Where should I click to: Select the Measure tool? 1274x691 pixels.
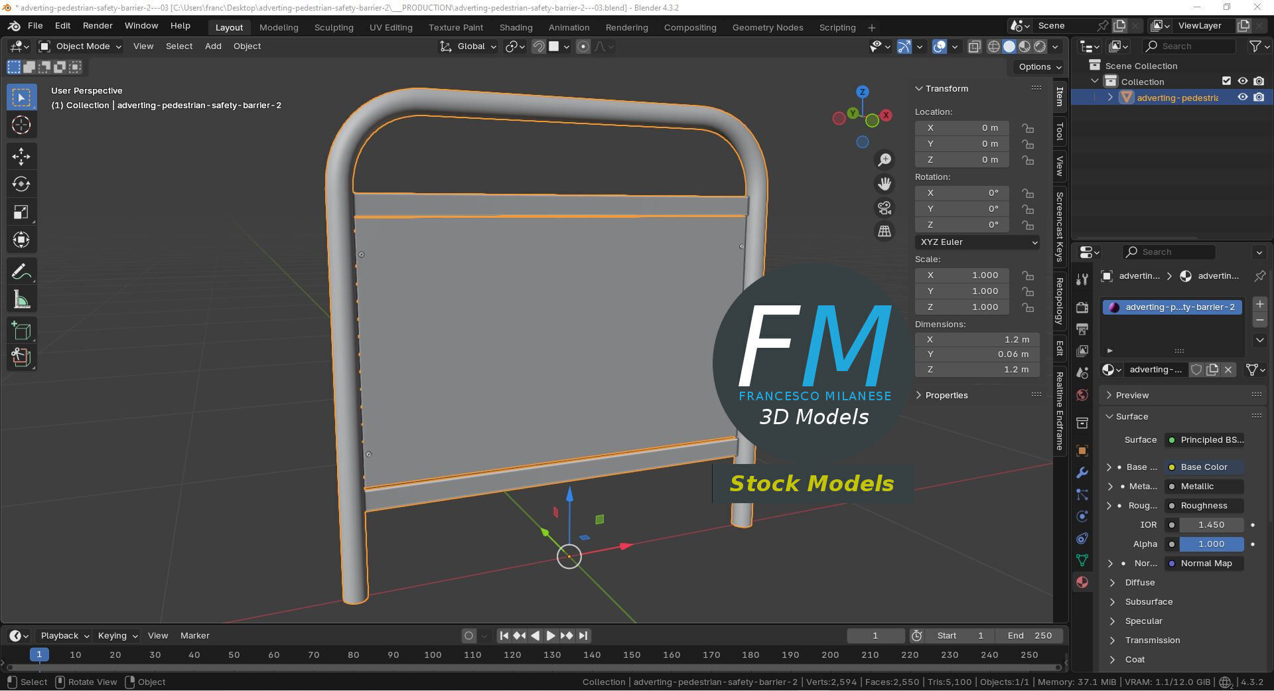[21, 299]
